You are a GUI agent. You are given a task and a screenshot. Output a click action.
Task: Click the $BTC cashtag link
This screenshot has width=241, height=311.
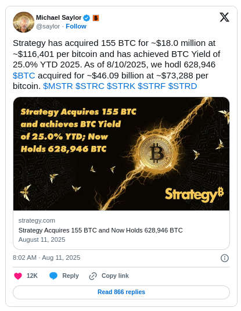click(24, 76)
